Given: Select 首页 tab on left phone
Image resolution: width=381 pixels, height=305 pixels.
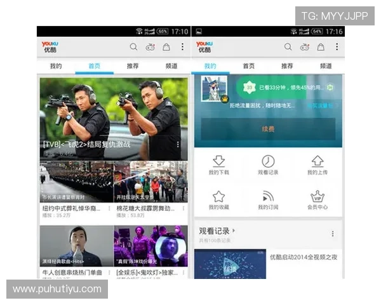Looking at the screenshot, I should point(94,66).
